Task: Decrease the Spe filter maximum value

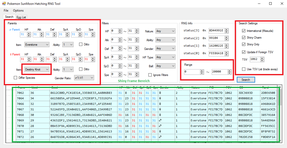Action: [x=137, y=76]
